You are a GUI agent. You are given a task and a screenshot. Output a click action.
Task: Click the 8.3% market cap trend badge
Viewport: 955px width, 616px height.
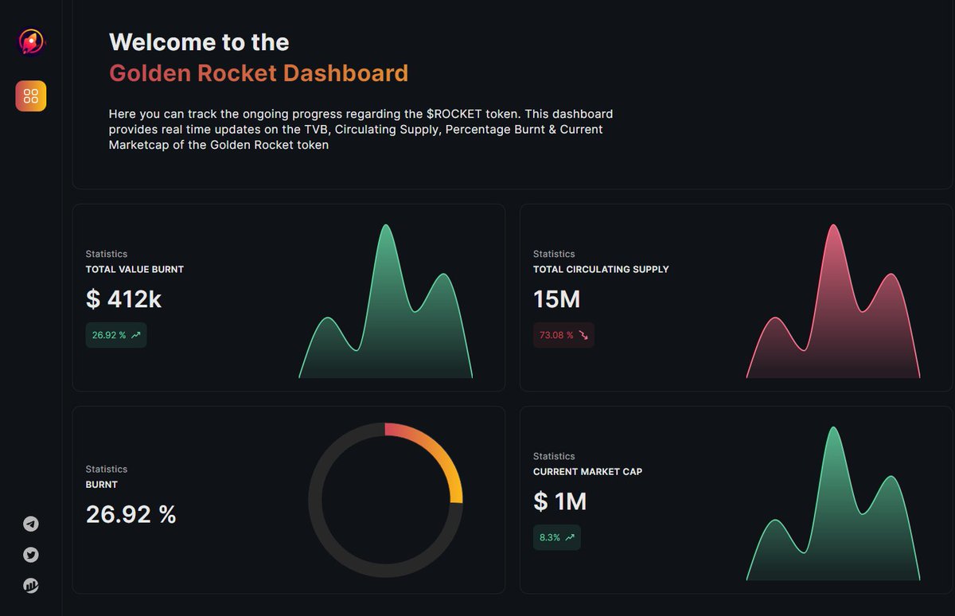[557, 537]
